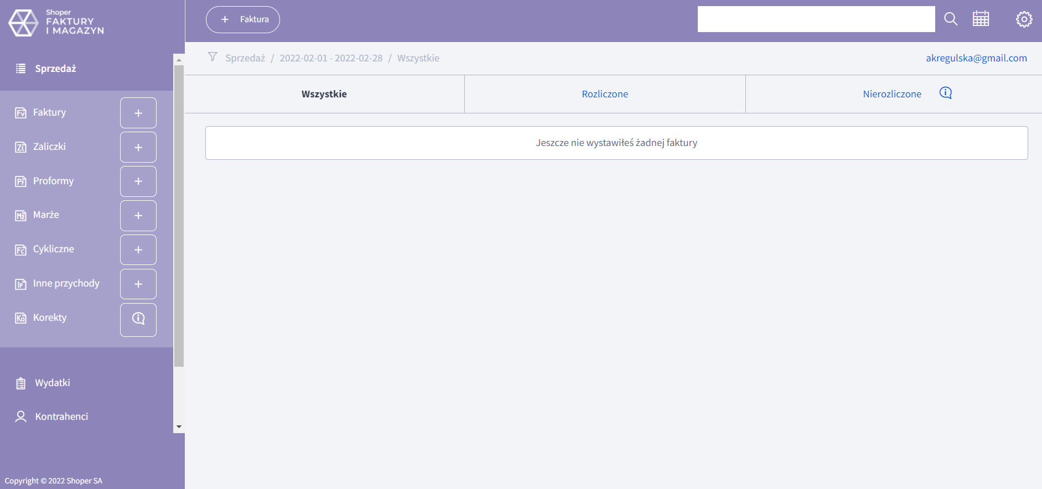Switch to the Rozliczone tab
Screen dimensions: 1042x489
tap(605, 94)
